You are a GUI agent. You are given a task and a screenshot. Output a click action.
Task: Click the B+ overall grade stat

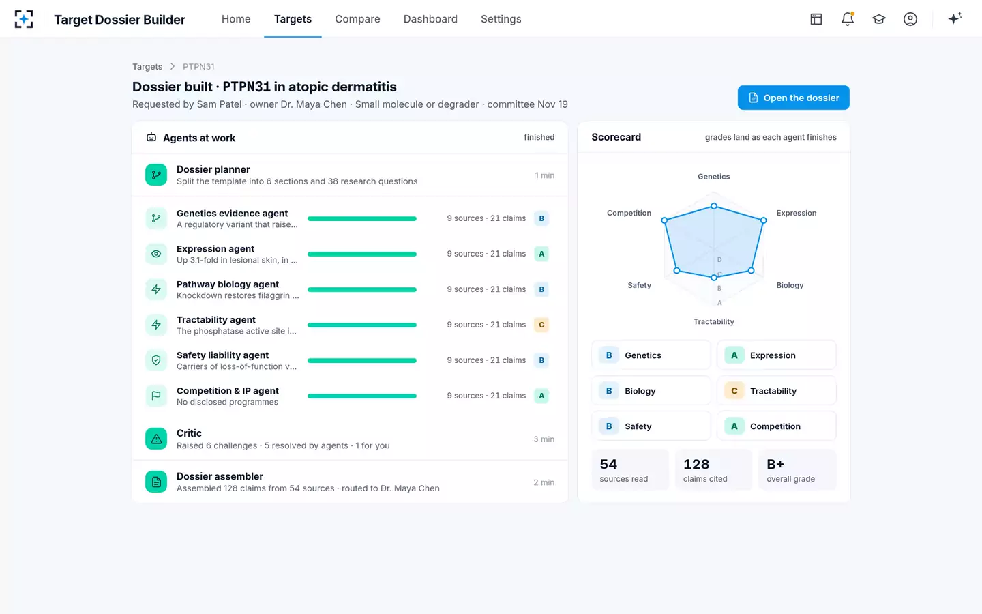(797, 469)
